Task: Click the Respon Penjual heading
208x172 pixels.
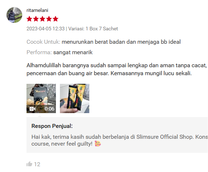Action: (52, 126)
